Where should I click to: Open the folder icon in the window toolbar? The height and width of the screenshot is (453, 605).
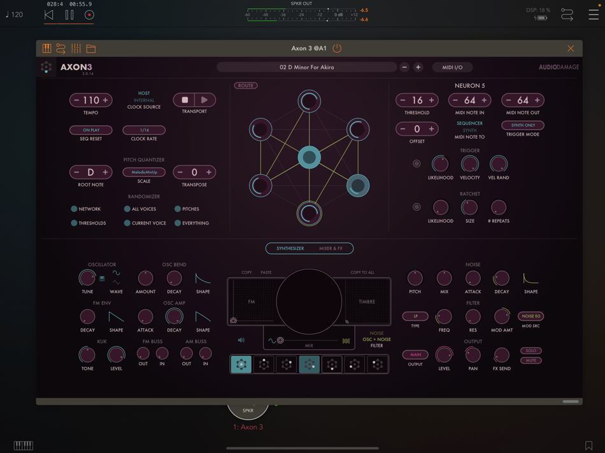[x=90, y=48]
